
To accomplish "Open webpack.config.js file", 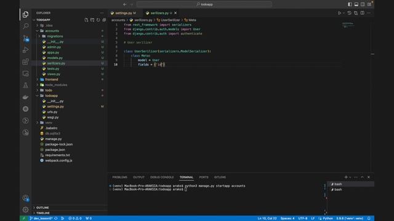I will click(x=58, y=160).
